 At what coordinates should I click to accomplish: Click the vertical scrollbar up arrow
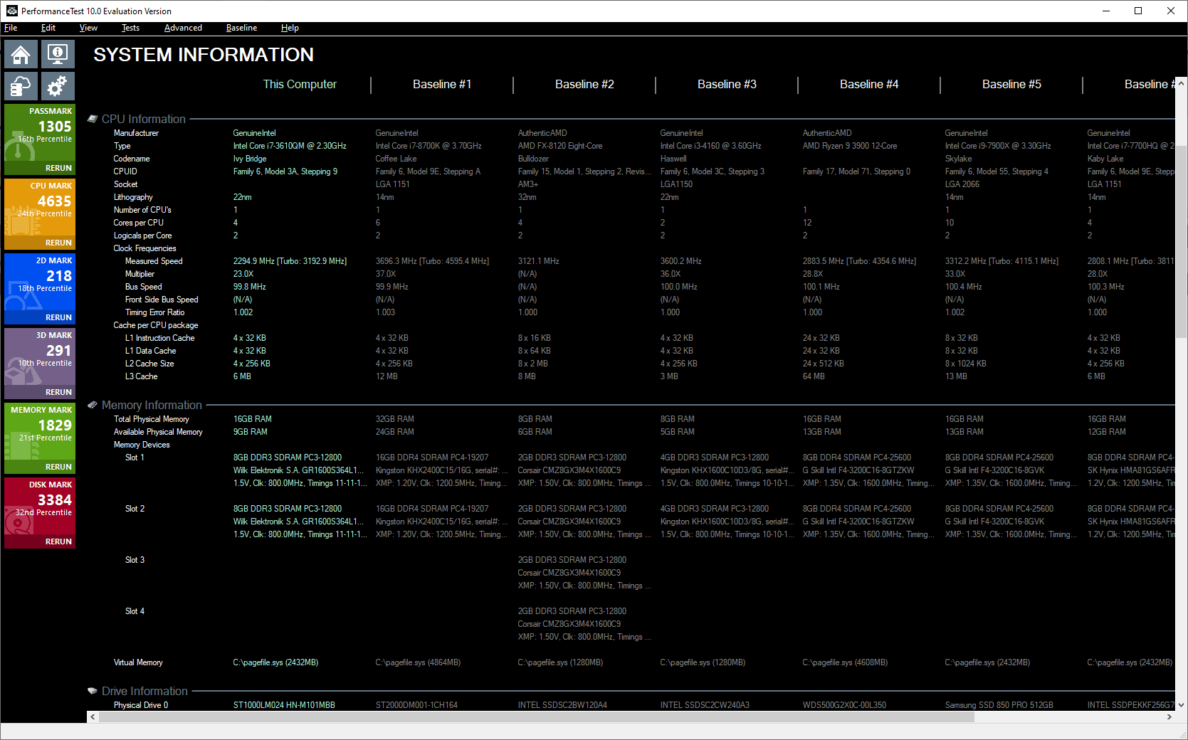(1182, 83)
